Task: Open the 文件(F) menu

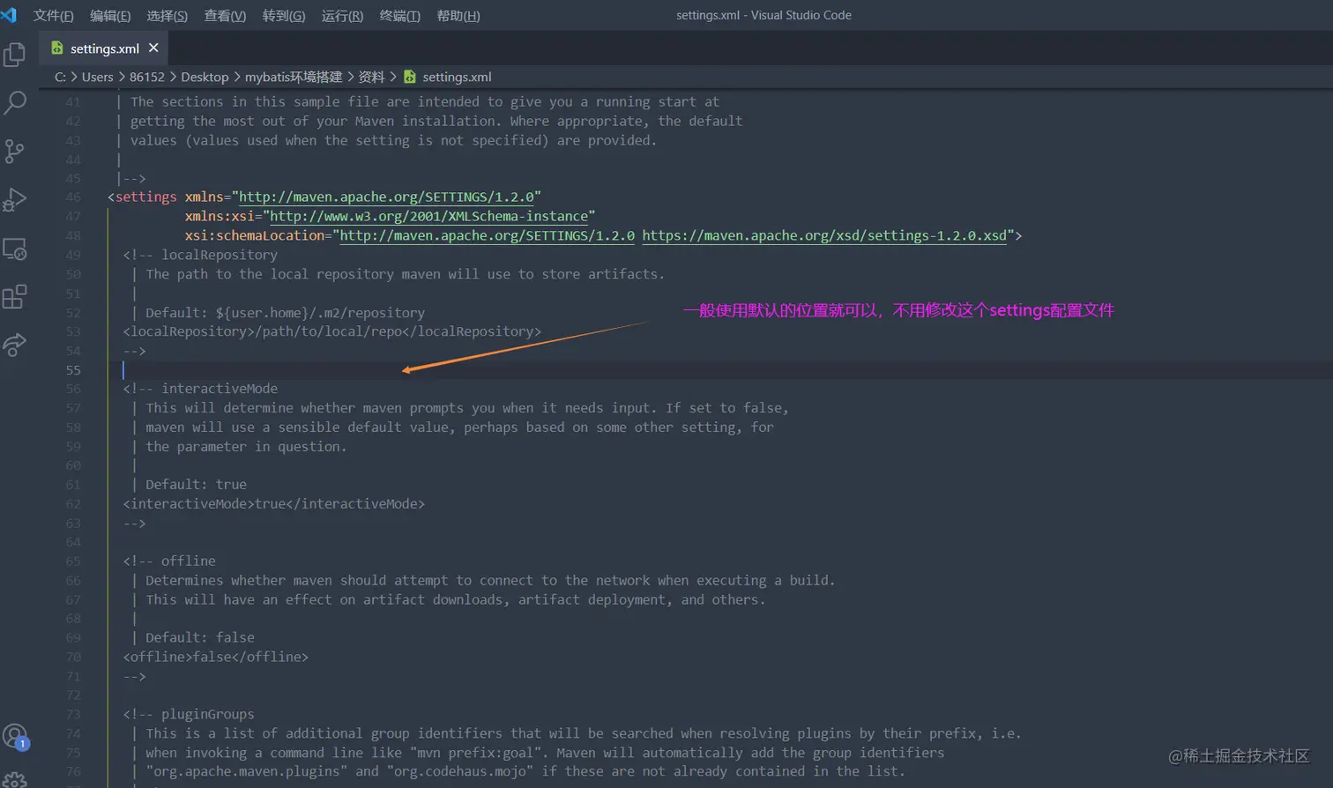Action: 54,16
